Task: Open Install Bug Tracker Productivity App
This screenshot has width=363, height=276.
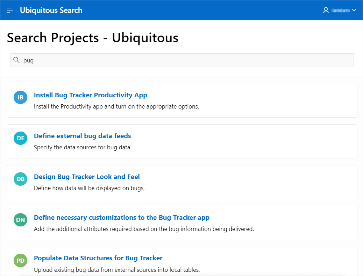Action: point(90,95)
